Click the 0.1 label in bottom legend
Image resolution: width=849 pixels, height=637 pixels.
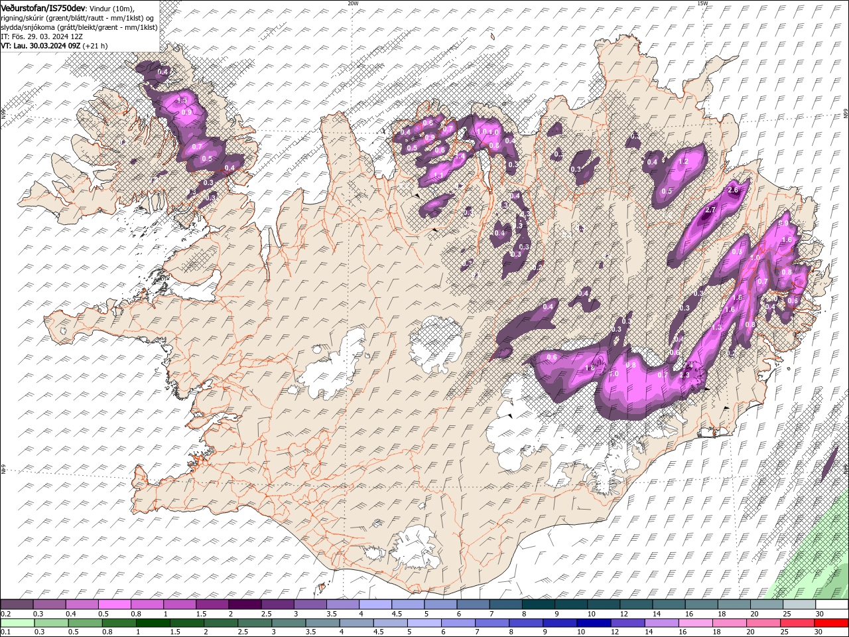coord(5,632)
